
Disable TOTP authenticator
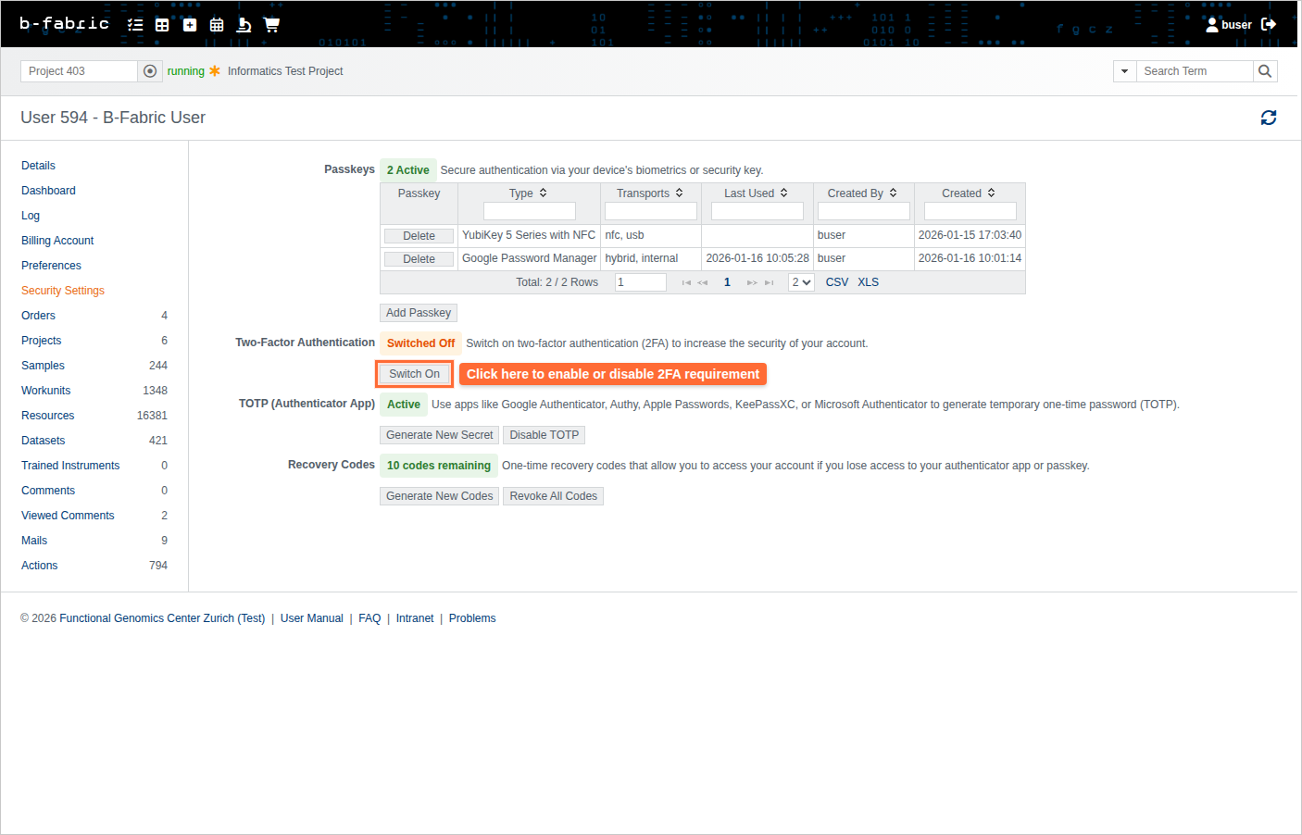pos(544,435)
